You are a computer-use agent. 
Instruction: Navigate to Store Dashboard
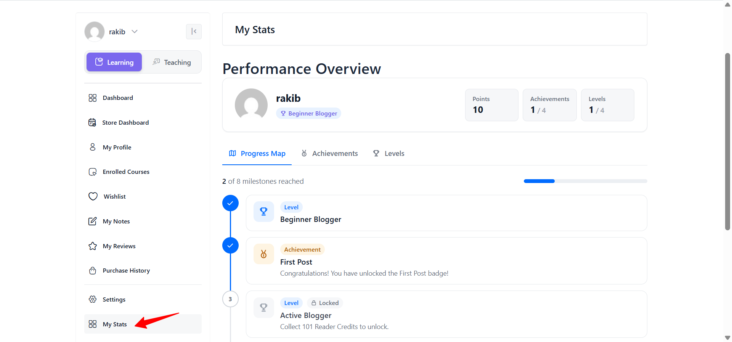point(143,122)
